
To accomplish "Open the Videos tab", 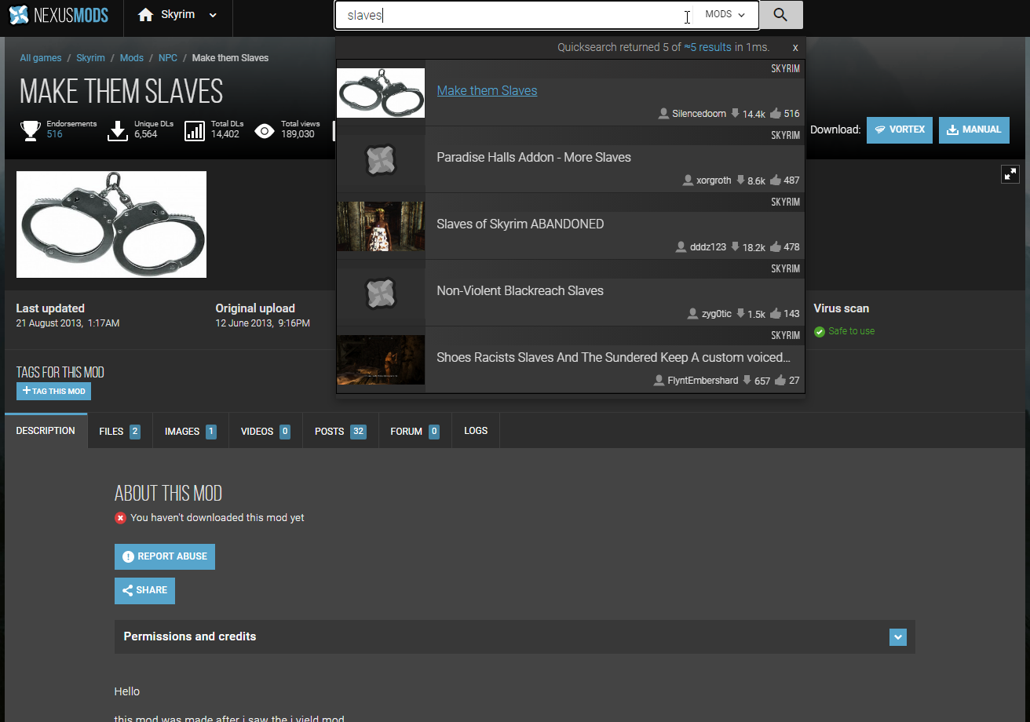I will [265, 431].
